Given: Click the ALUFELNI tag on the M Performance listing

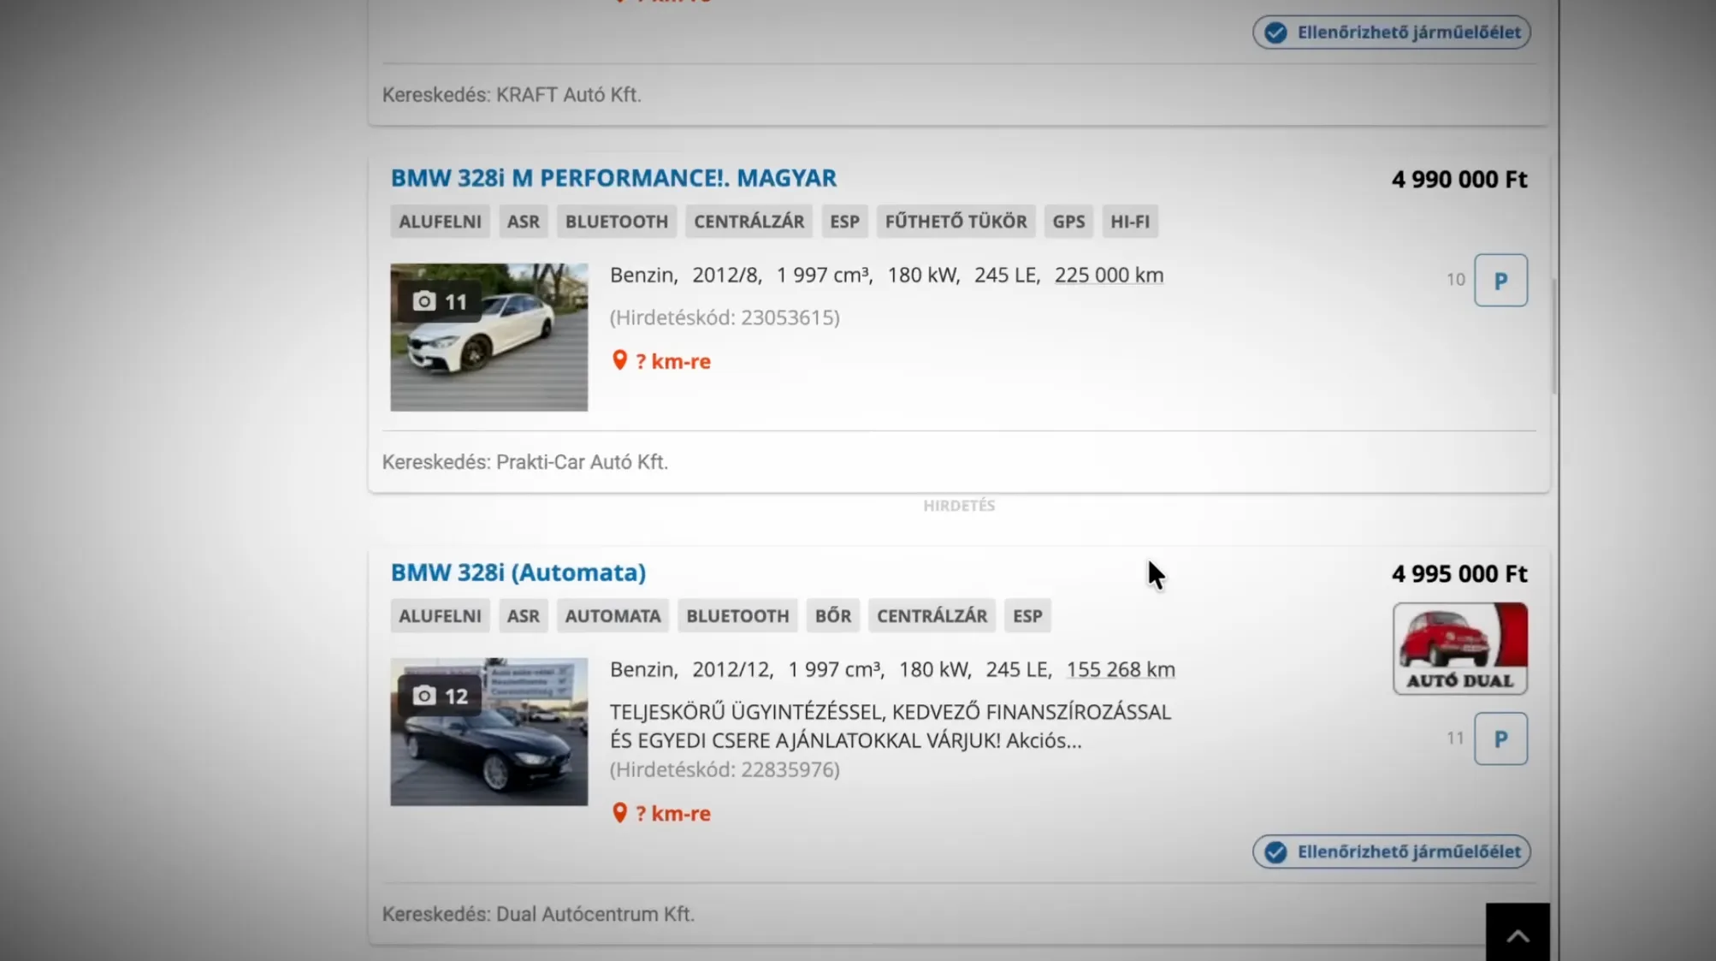Looking at the screenshot, I should click(x=440, y=222).
